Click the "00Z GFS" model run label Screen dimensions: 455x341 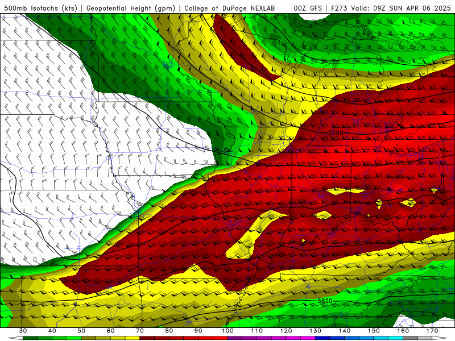308,9
